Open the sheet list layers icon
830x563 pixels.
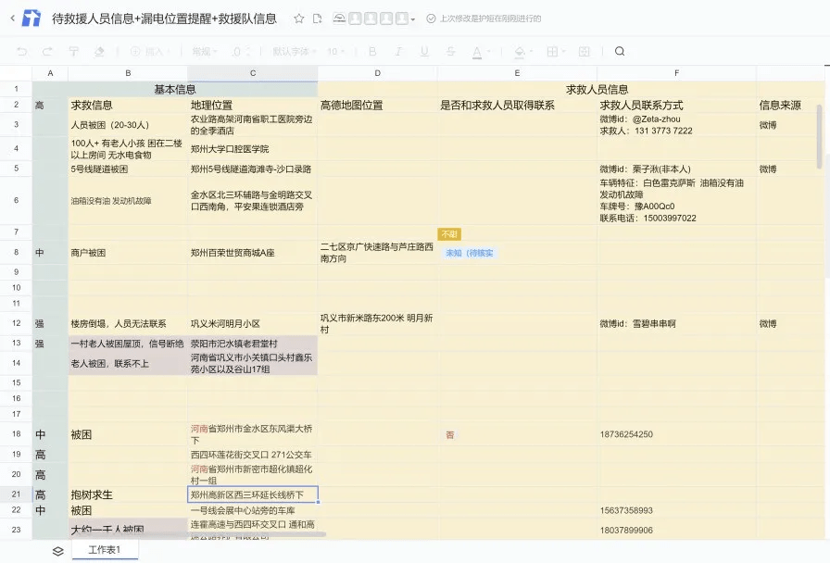point(58,551)
